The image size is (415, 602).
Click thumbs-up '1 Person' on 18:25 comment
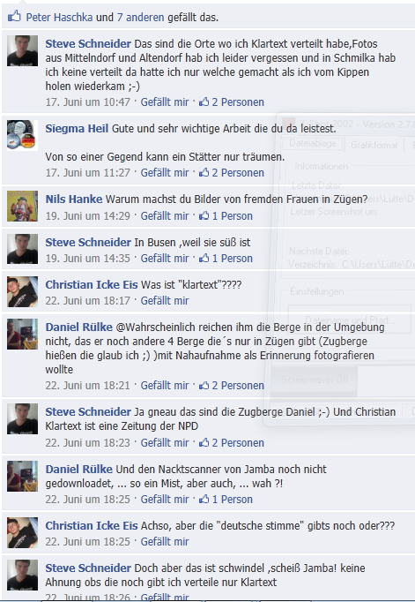pos(226,499)
